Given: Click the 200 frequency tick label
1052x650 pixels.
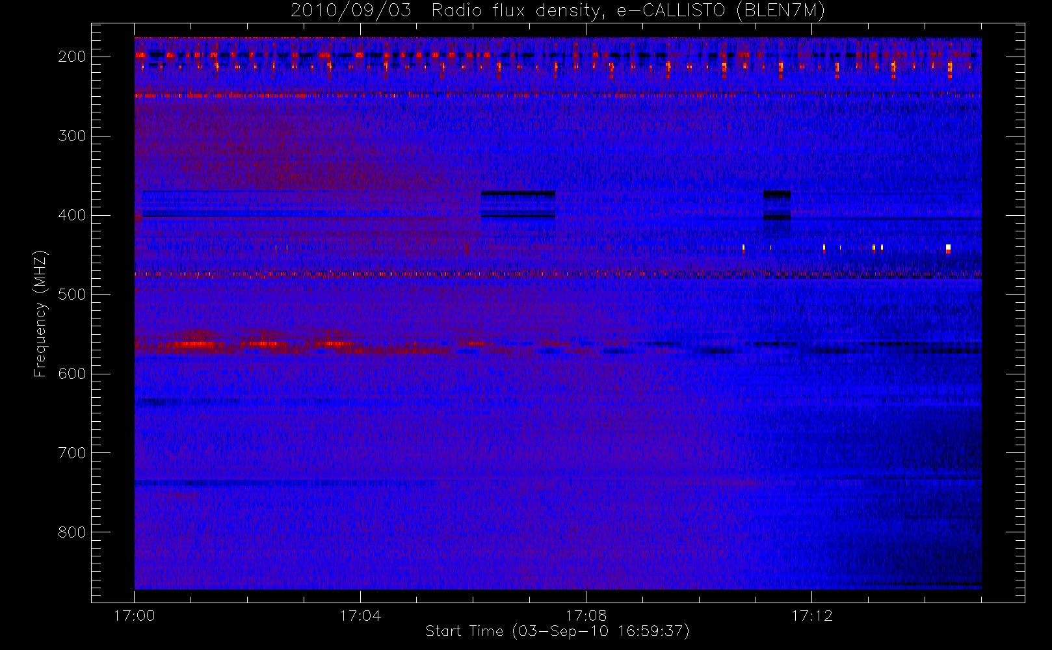Looking at the screenshot, I should (72, 57).
